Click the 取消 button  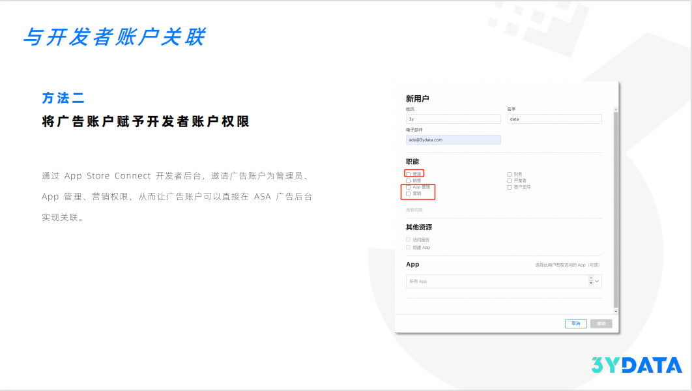(576, 323)
